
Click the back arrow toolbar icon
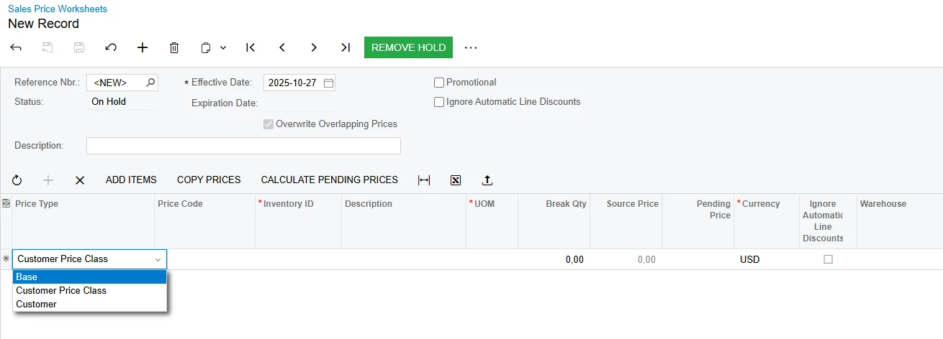16,47
